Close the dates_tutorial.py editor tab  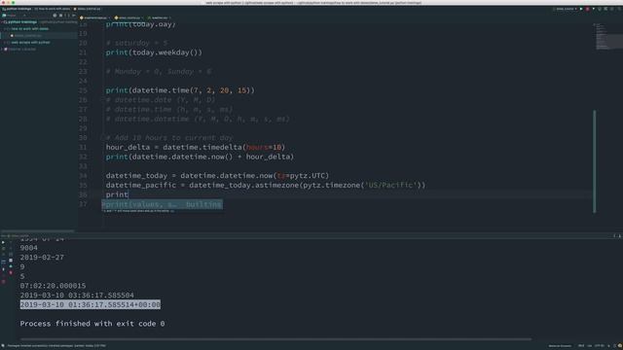pos(143,17)
